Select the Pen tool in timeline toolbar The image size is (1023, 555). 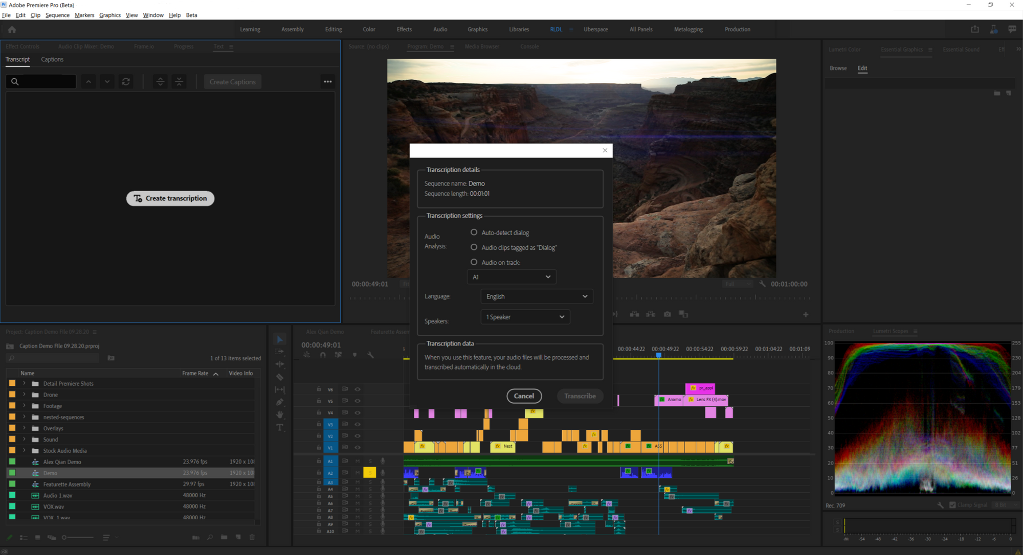[280, 402]
